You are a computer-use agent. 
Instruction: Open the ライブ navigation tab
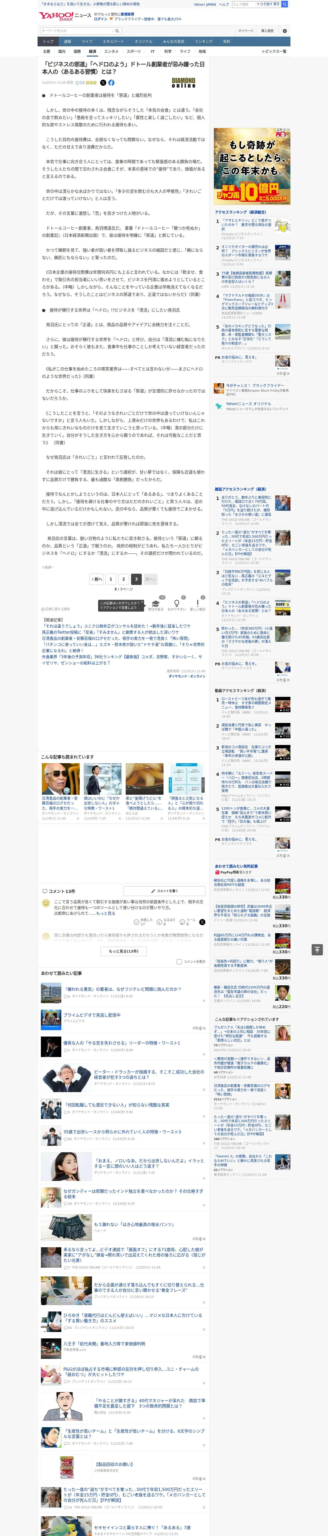pos(87,42)
